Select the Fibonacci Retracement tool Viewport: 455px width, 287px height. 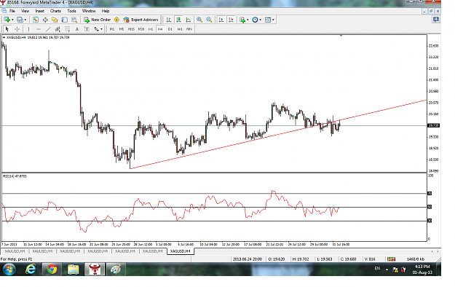click(x=67, y=28)
